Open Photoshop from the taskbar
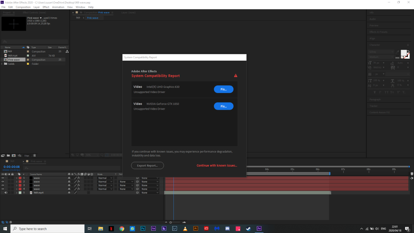 pos(143,229)
